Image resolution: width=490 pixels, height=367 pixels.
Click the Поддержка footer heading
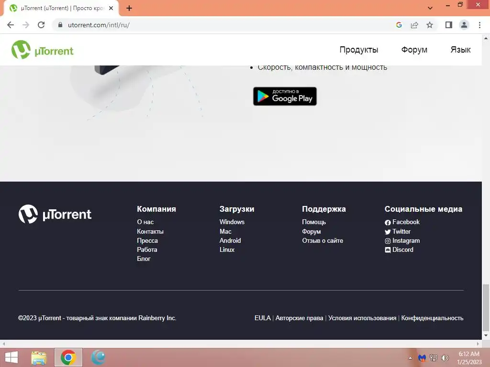point(324,209)
